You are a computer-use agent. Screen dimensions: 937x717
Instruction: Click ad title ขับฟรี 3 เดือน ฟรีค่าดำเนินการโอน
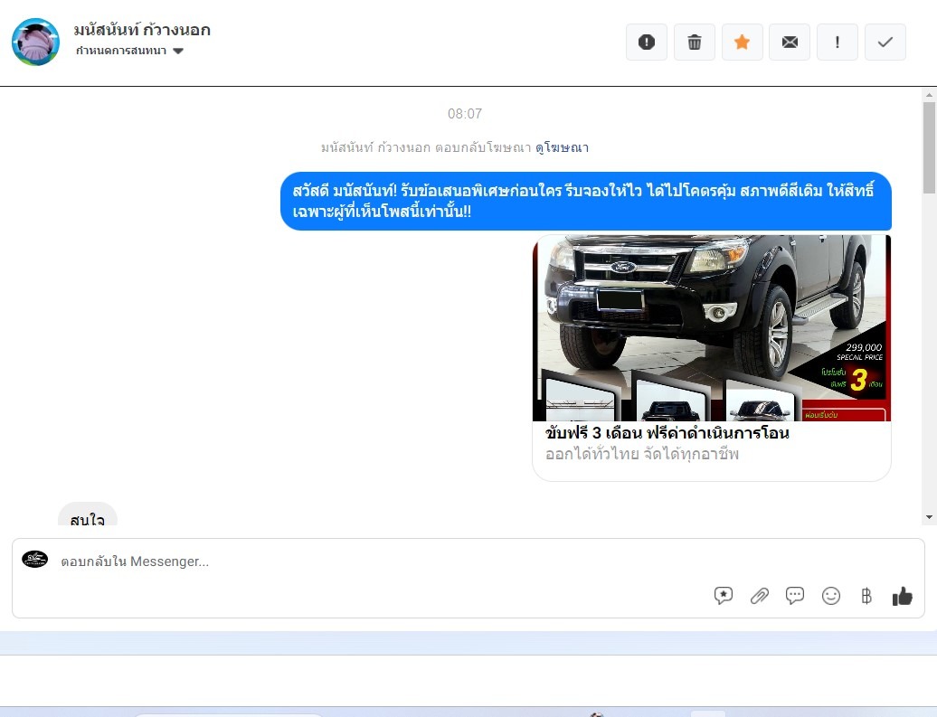pos(667,432)
